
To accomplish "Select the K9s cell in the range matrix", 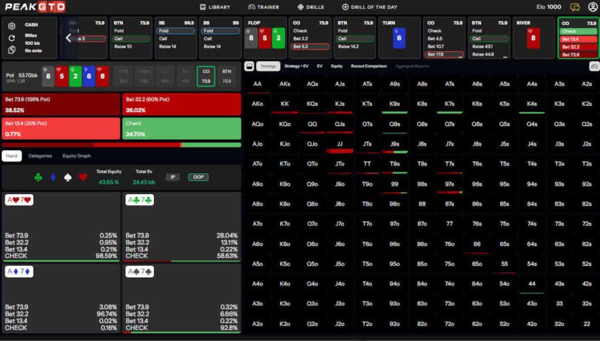I will (x=394, y=104).
